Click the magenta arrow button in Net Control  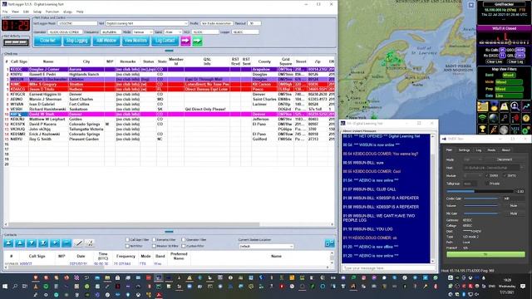coord(185,41)
